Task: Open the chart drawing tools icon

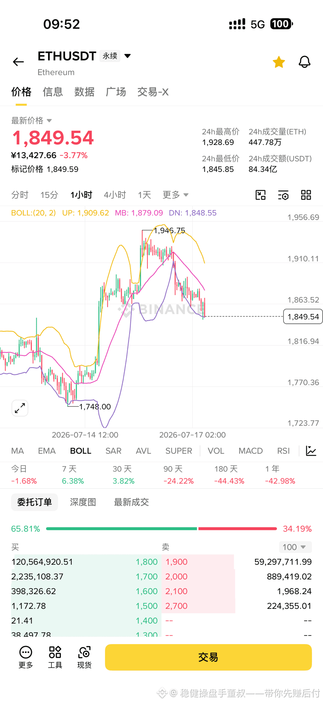Action: tap(261, 195)
